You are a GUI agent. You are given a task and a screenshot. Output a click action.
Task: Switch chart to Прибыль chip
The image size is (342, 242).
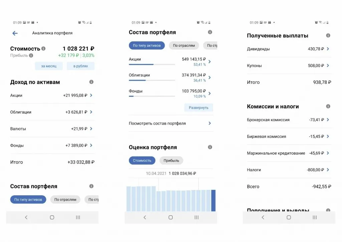(171, 161)
